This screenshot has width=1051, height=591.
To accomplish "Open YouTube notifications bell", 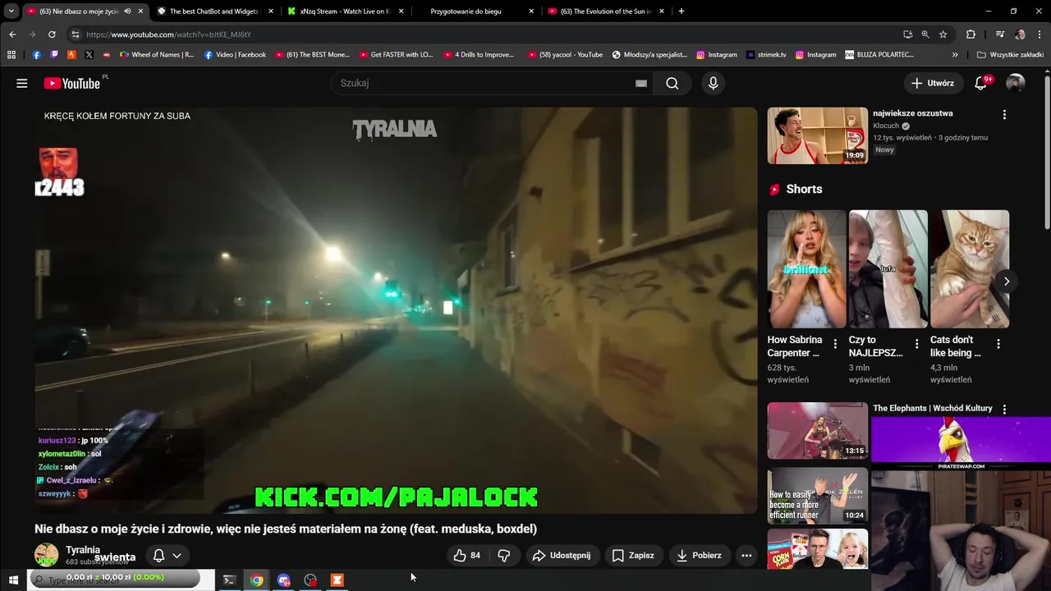I will (980, 83).
